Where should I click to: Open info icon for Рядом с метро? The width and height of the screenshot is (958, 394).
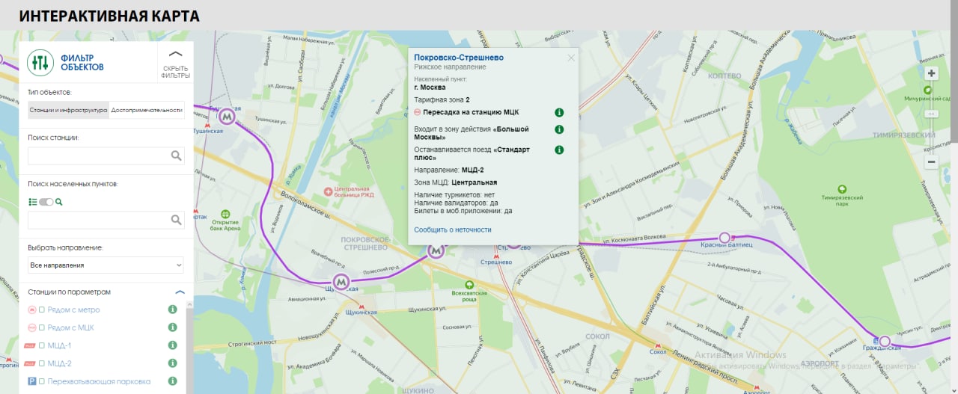pyautogui.click(x=172, y=310)
